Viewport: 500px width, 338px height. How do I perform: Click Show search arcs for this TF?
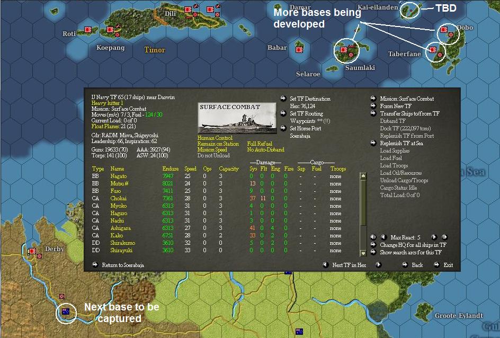pos(410,252)
